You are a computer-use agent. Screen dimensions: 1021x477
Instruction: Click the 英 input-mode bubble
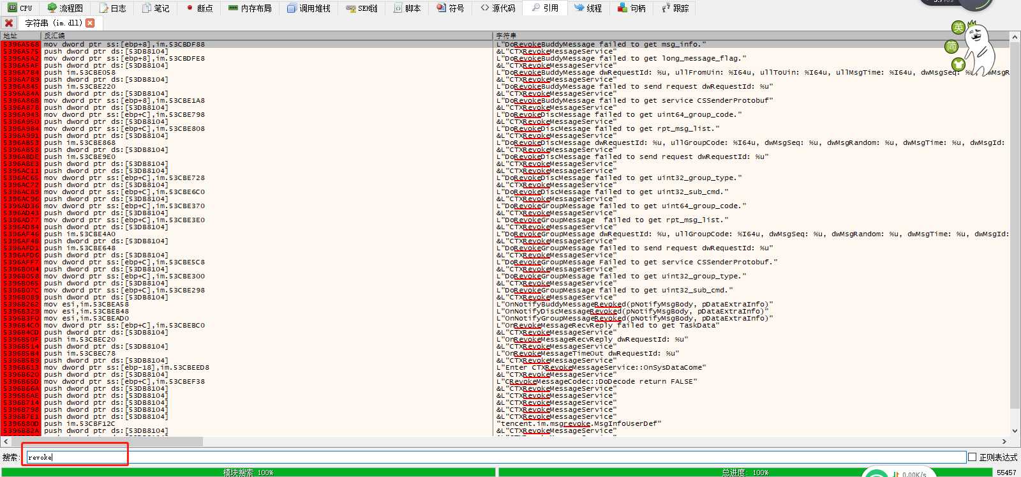click(958, 27)
